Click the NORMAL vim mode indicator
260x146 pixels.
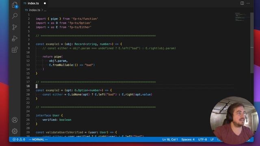pos(38,140)
